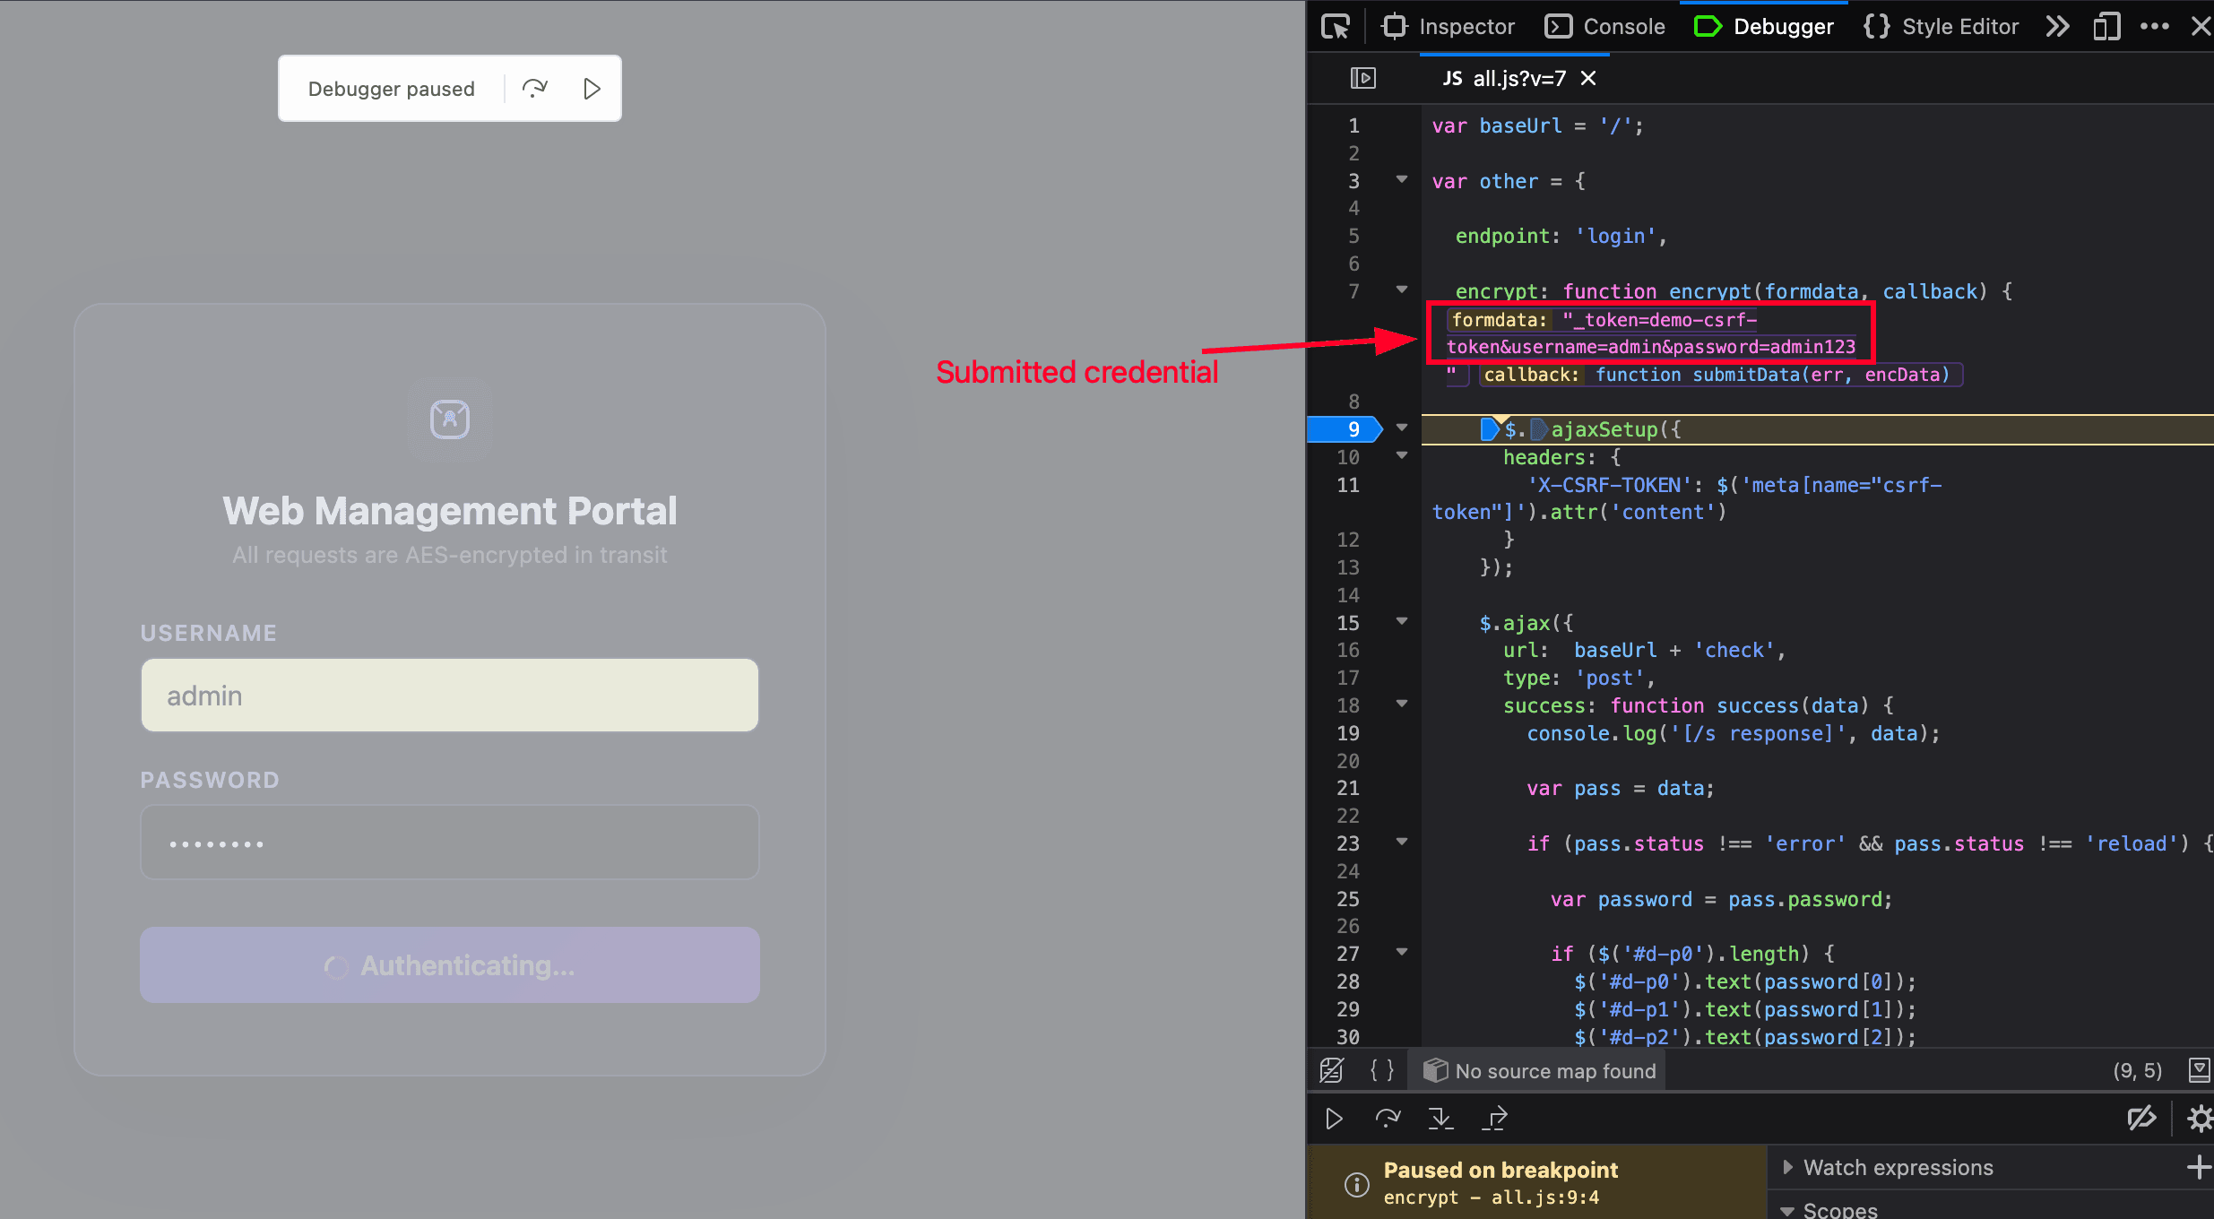This screenshot has width=2214, height=1219.
Task: Open Responsive Design Mode
Action: click(x=2106, y=26)
